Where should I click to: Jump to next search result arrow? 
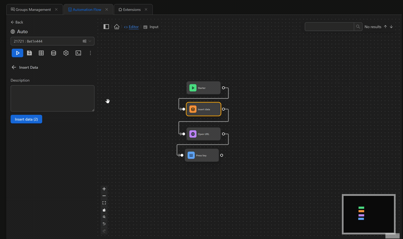click(391, 27)
